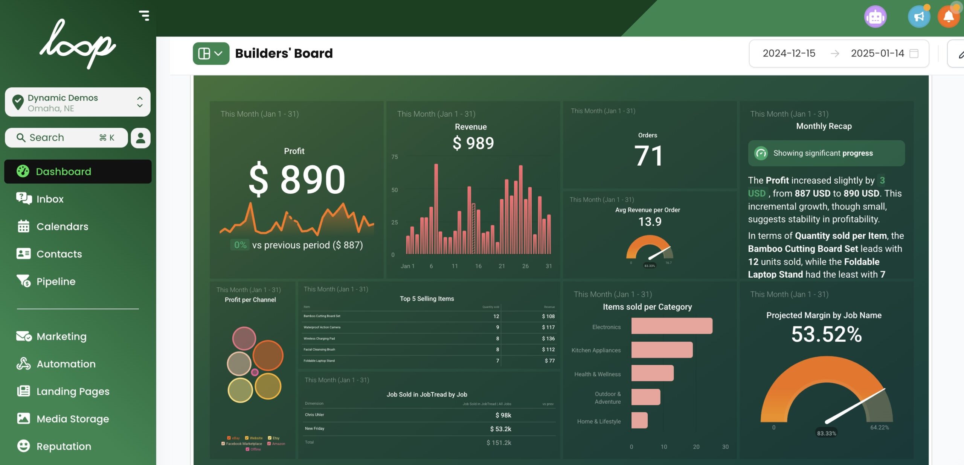Open the Dashboard menu item
The width and height of the screenshot is (964, 465).
78,172
